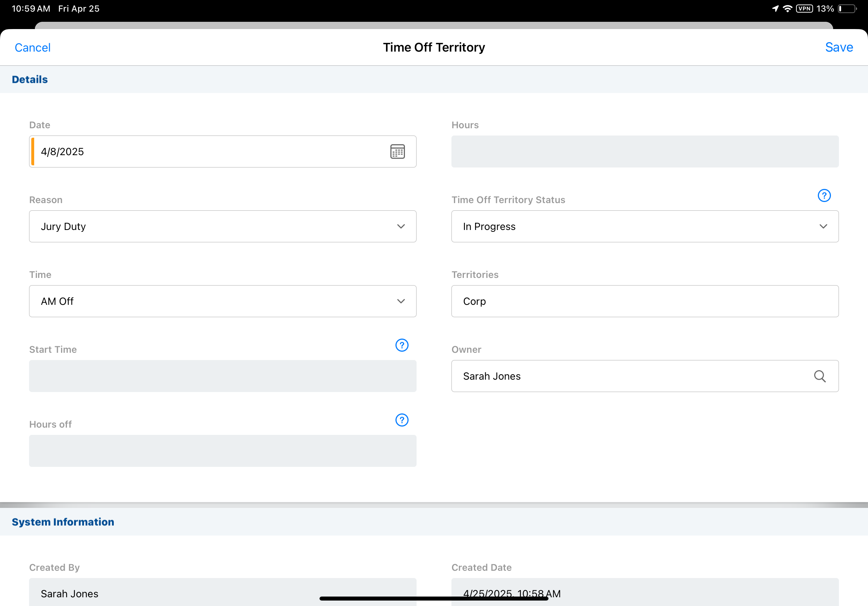Tap the Start Time help icon
The height and width of the screenshot is (606, 868).
[x=402, y=345]
